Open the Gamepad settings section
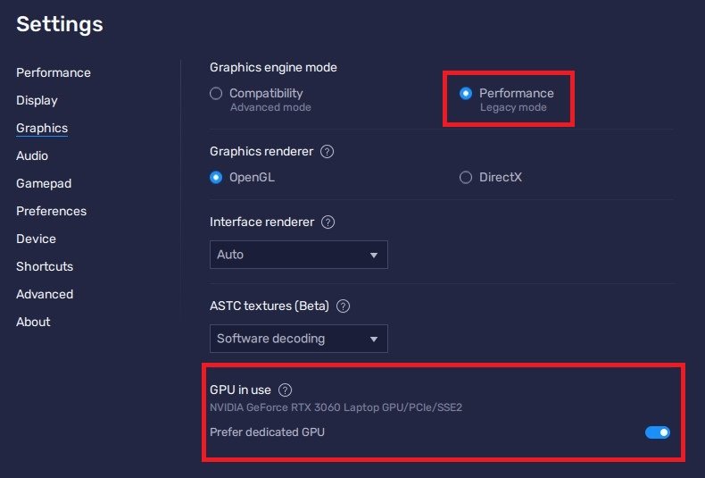705x478 pixels. pyautogui.click(x=44, y=183)
